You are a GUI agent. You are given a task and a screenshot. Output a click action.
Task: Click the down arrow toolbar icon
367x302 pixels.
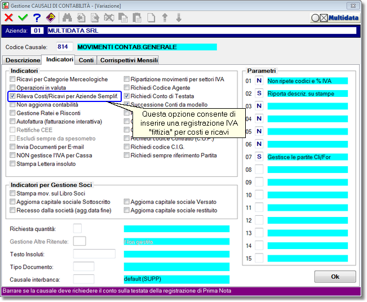pos(179,18)
